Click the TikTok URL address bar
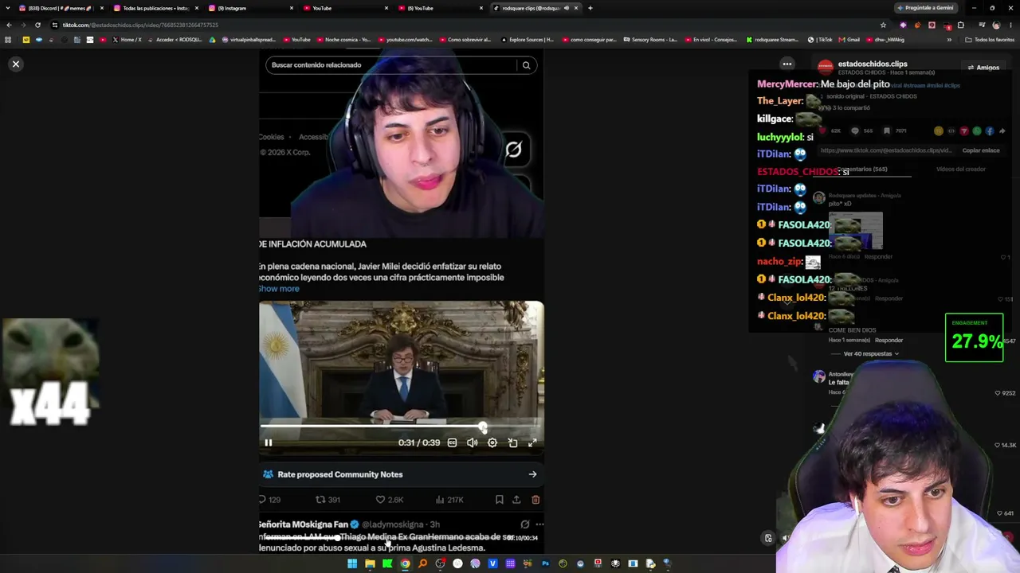This screenshot has height=573, width=1020. click(462, 25)
